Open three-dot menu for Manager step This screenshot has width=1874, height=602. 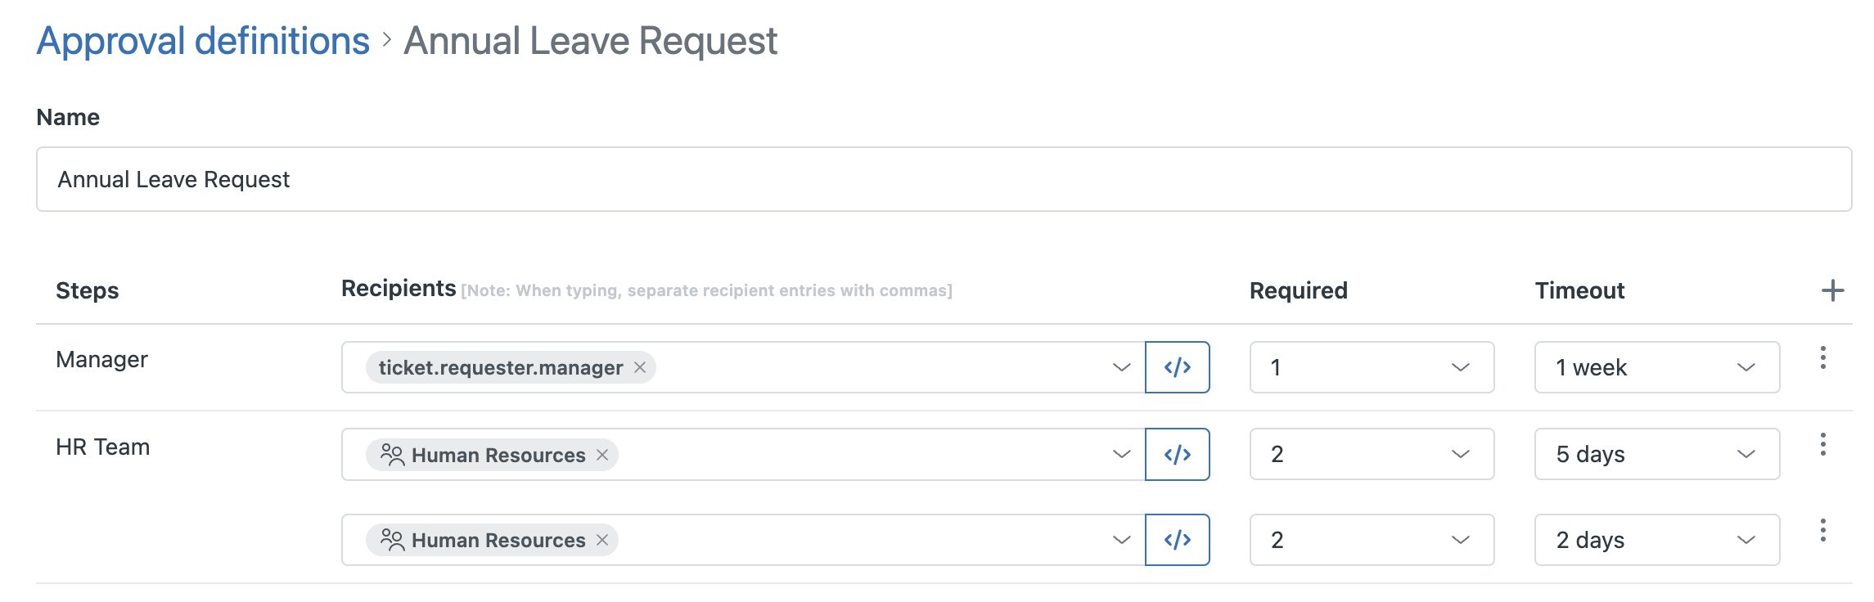point(1822,357)
